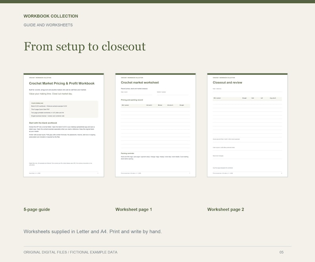Click 'Pricing and packing record' heading
Viewport: 315px width, 262px height.
(132, 100)
